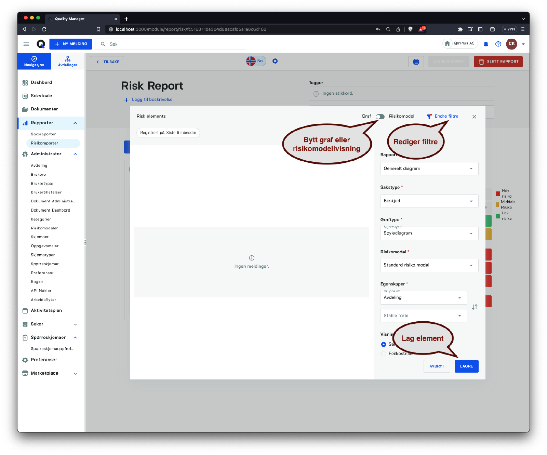Toggle the No language flag switch
Image resolution: width=547 pixels, height=455 pixels.
[x=256, y=61]
